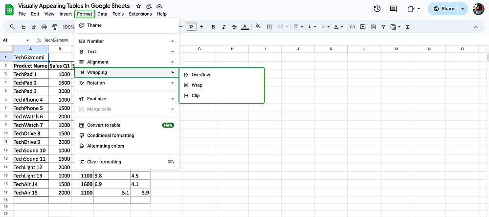Click the cloud document status icon

click(x=159, y=6)
